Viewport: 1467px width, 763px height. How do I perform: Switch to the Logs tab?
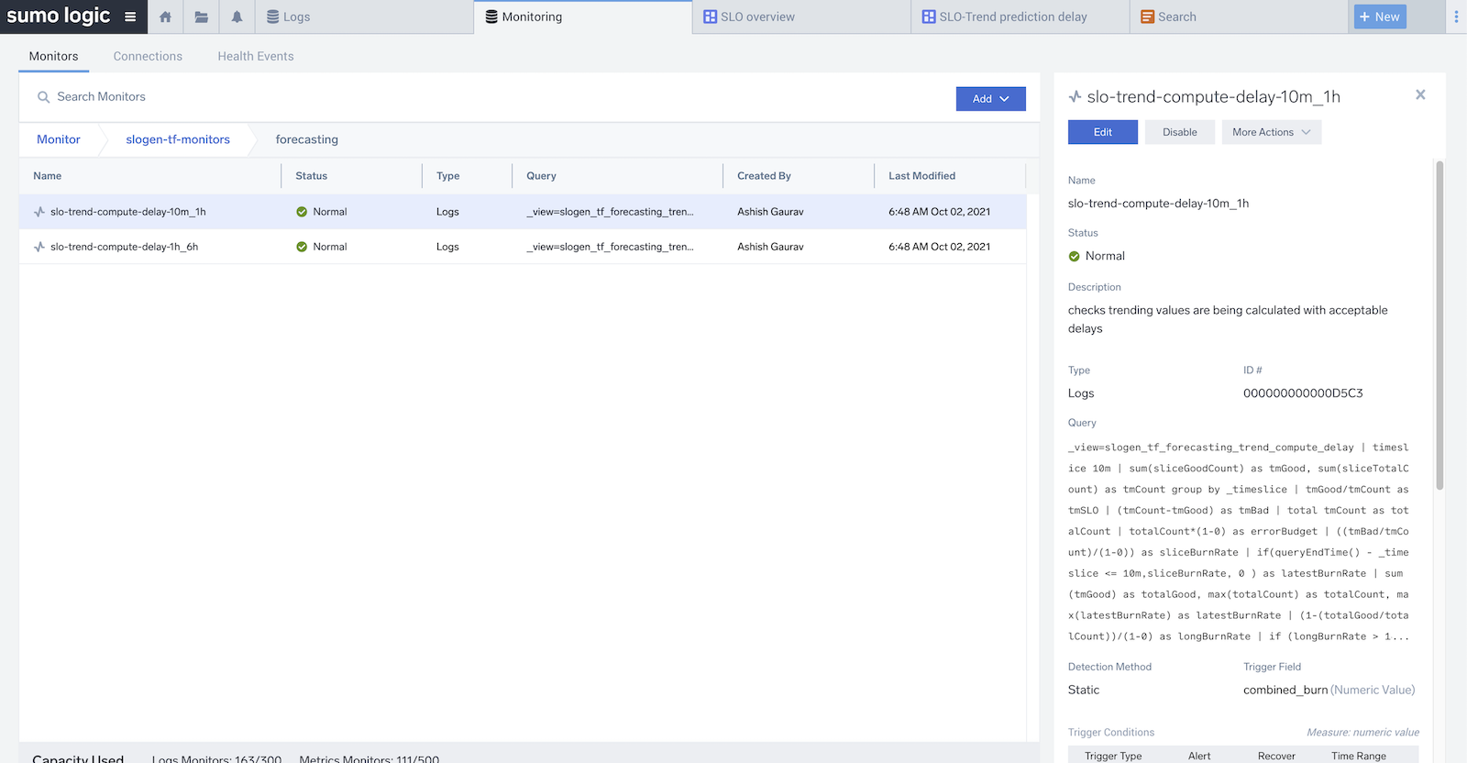(x=364, y=17)
